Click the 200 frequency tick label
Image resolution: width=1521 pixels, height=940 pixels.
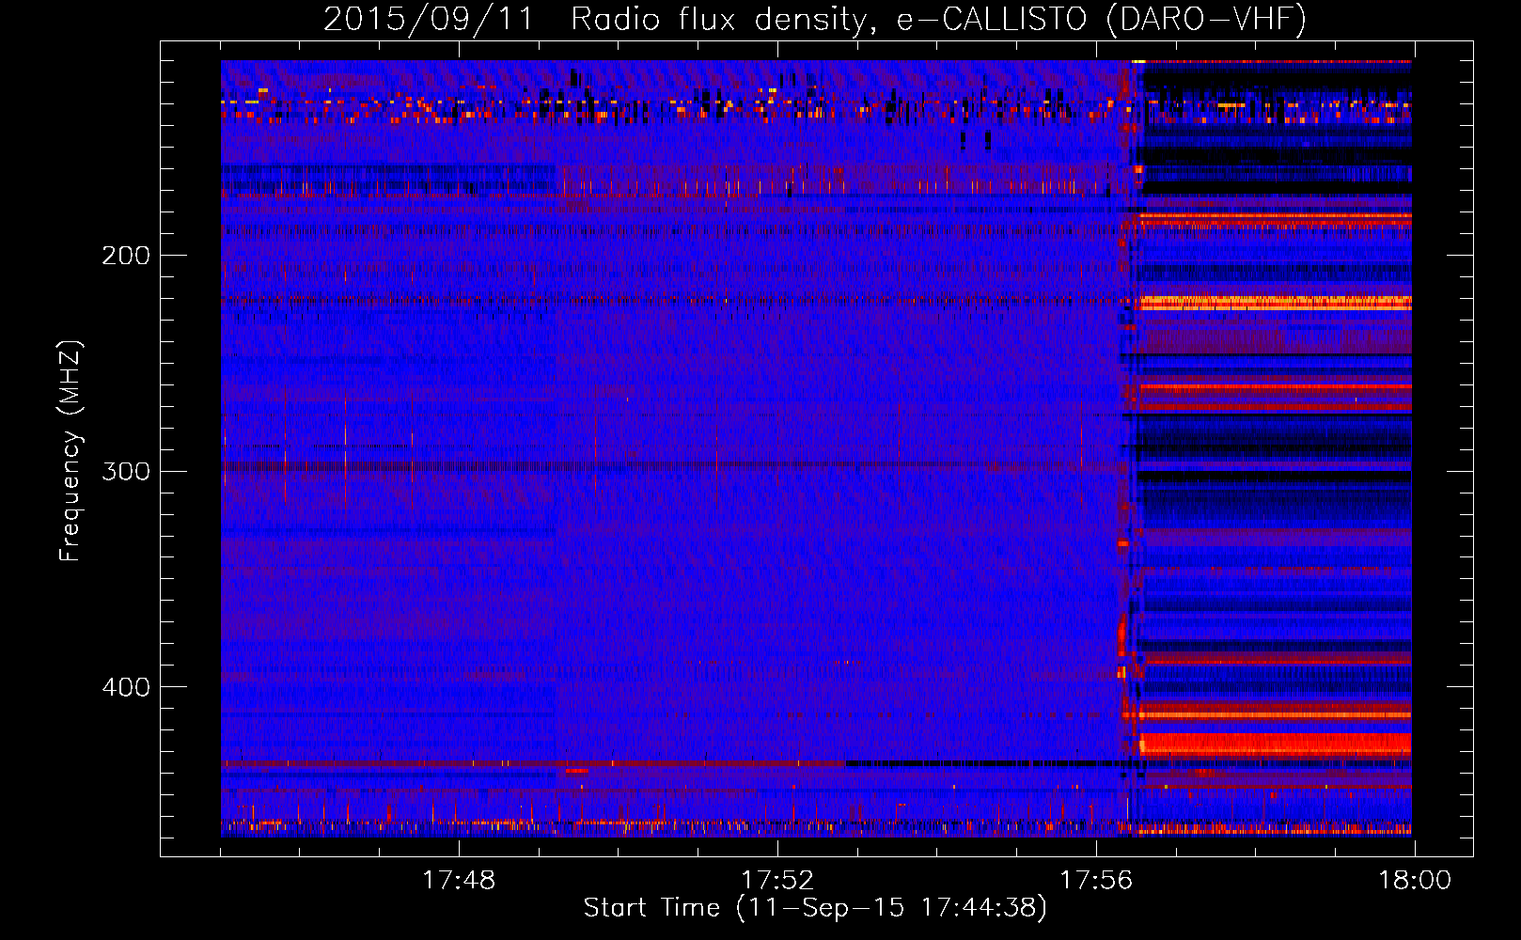coord(126,255)
